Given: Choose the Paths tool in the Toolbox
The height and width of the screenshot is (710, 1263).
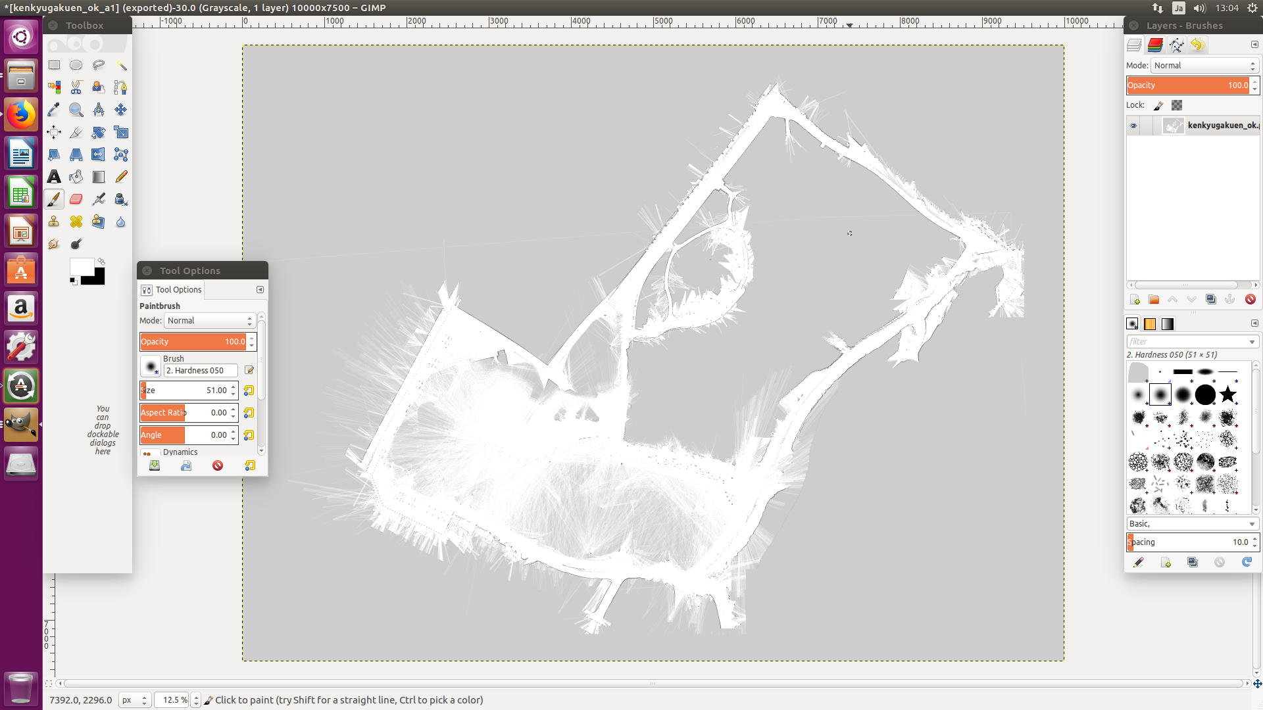Looking at the screenshot, I should (121, 87).
